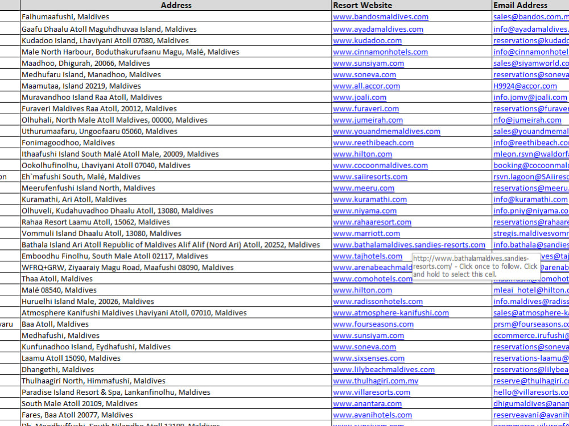Select 'WFRQ+GRW, Ziyaaraiy Magu Road' address

point(176,268)
